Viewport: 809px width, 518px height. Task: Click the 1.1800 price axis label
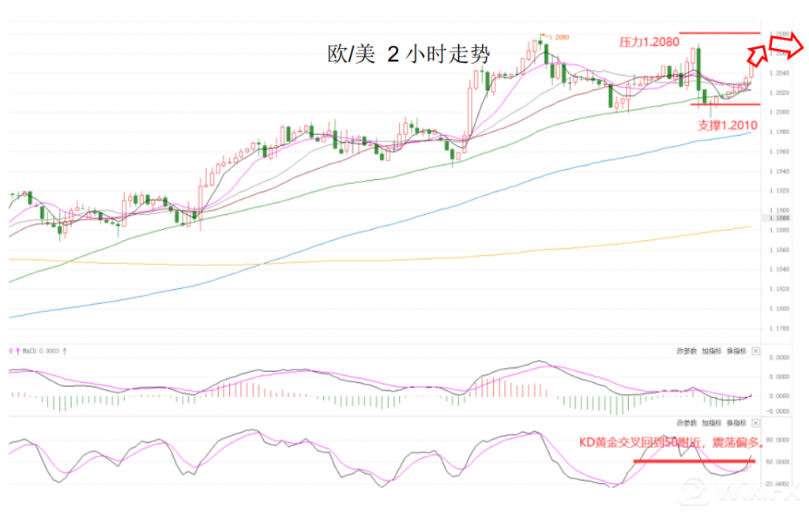779,309
